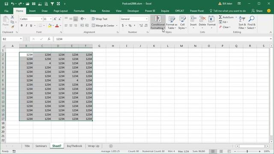The height and width of the screenshot is (154, 274).
Task: Click the Filter funnel icon in quick access toolbar
Action: 52,4
